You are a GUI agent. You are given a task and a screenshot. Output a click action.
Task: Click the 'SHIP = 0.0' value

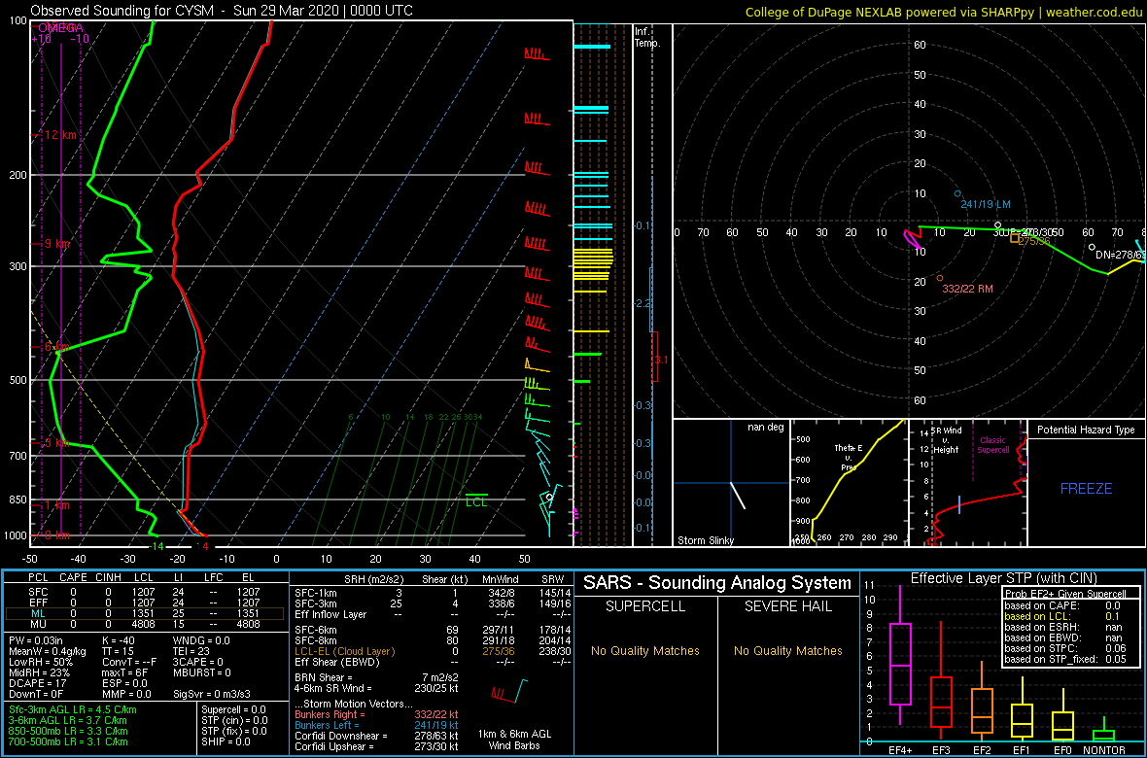[226, 741]
